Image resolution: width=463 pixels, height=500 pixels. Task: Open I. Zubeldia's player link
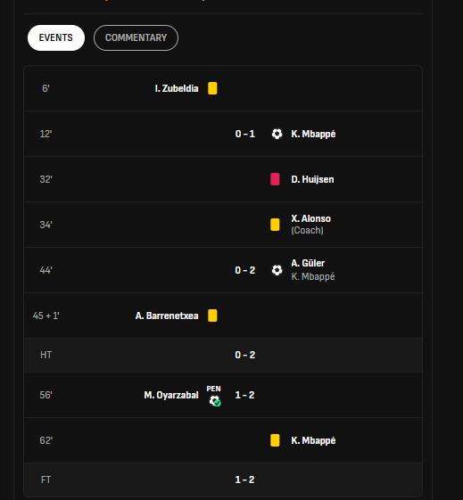coord(177,88)
